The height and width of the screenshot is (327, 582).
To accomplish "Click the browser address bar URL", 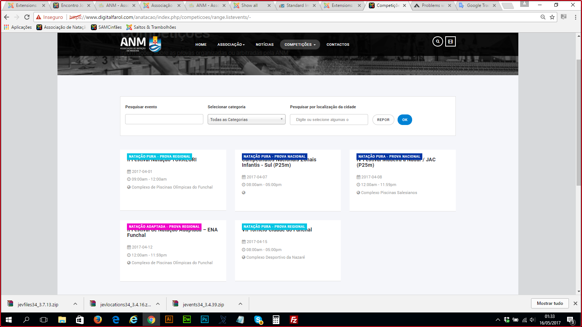I will pyautogui.click(x=160, y=17).
